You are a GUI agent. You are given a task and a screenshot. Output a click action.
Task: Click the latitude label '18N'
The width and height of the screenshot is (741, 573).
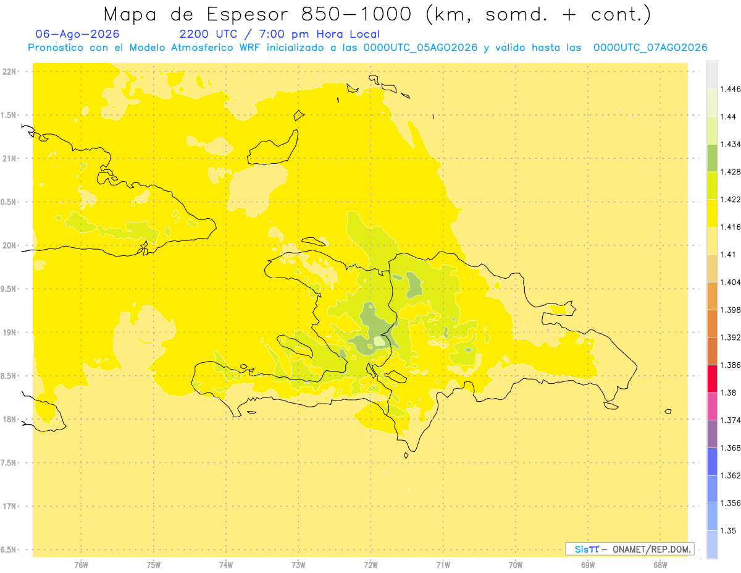pos(10,419)
